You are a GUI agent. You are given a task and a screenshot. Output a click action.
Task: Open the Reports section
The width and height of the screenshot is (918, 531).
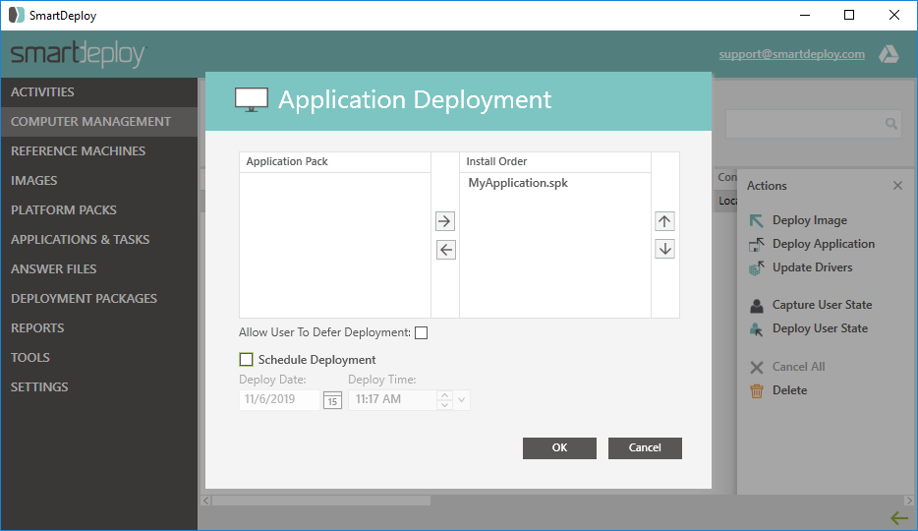pyautogui.click(x=99, y=327)
